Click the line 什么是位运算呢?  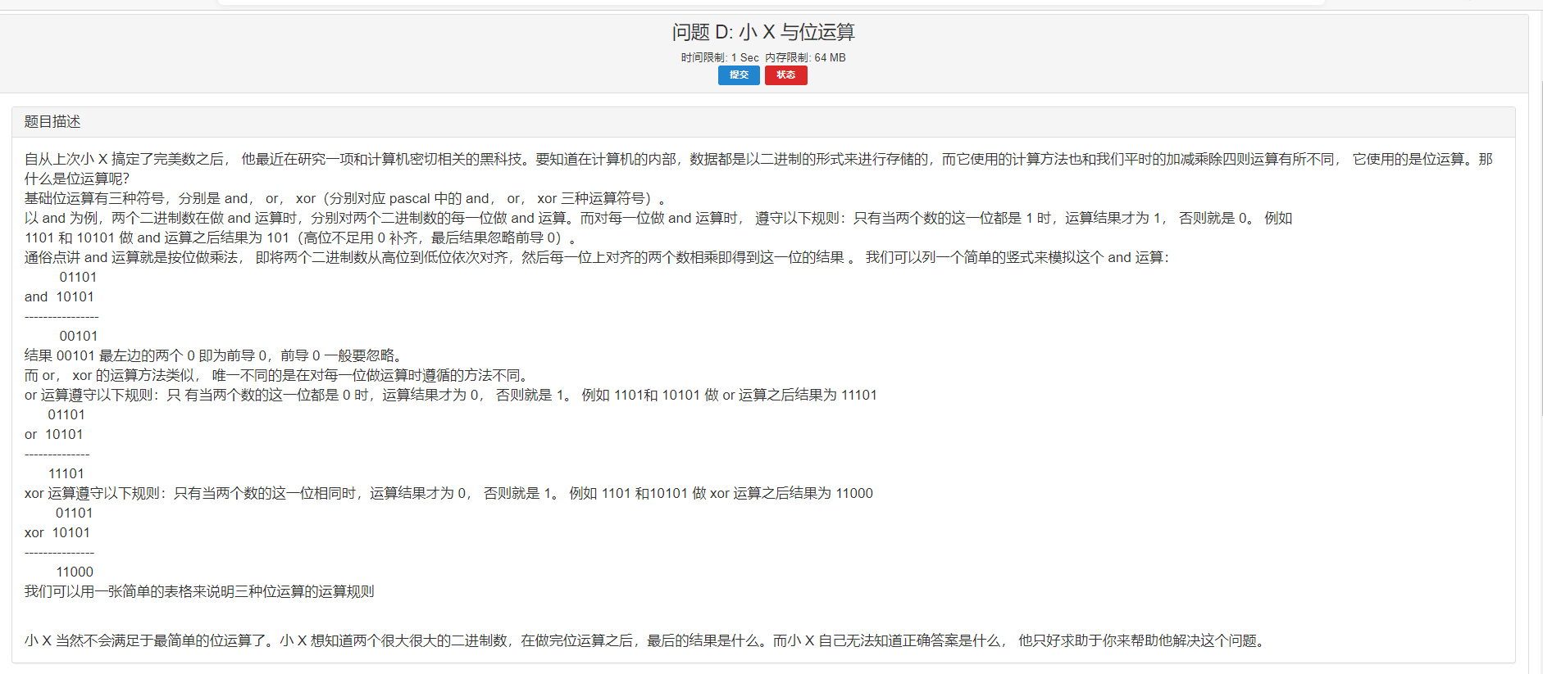(77, 179)
